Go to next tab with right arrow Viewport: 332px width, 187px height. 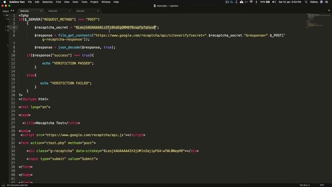tap(13, 10)
